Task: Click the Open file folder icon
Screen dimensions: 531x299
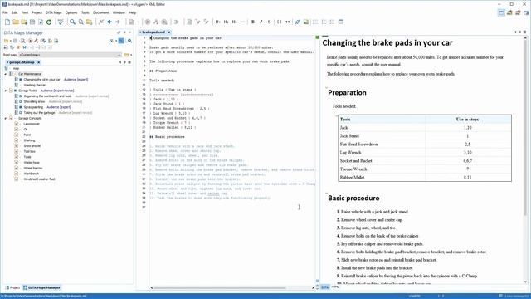Action: pos(16,22)
